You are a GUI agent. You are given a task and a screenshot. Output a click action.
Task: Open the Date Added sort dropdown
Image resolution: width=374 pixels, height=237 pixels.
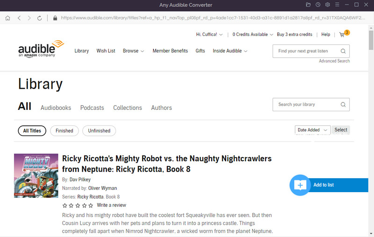pos(313,130)
